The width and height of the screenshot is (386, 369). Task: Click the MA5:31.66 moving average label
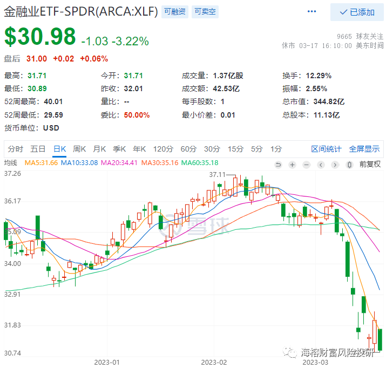(41, 163)
